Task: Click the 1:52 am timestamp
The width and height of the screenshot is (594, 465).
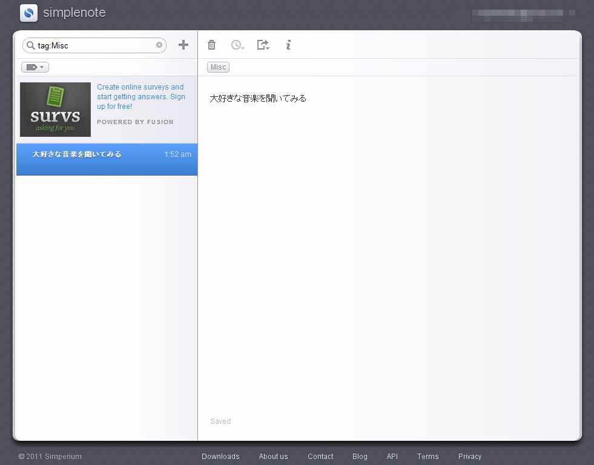Action: coord(177,154)
